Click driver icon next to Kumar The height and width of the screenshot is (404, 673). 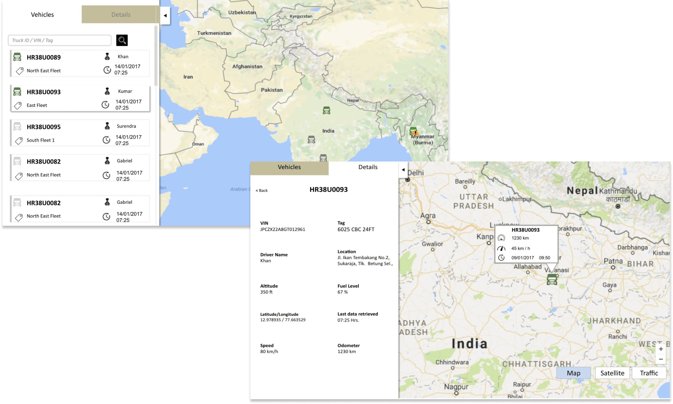107,91
